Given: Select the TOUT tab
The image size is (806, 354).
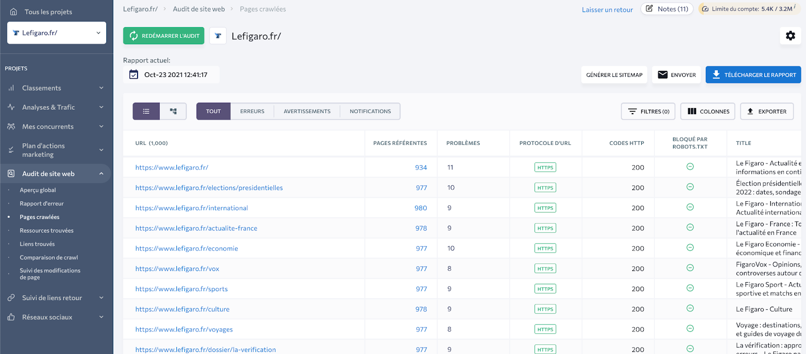Looking at the screenshot, I should point(214,111).
